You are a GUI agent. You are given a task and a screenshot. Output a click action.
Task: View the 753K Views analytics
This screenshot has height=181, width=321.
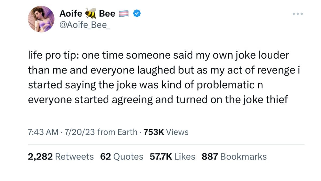click(x=166, y=132)
